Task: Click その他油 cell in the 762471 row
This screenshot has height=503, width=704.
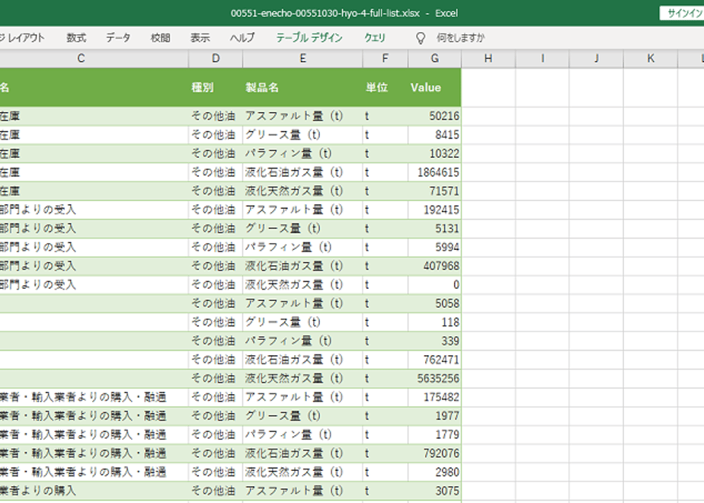Action: pos(216,359)
